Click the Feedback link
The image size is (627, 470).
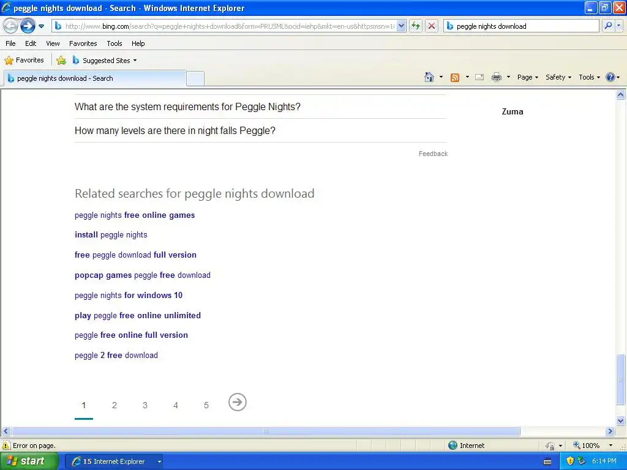pyautogui.click(x=433, y=154)
